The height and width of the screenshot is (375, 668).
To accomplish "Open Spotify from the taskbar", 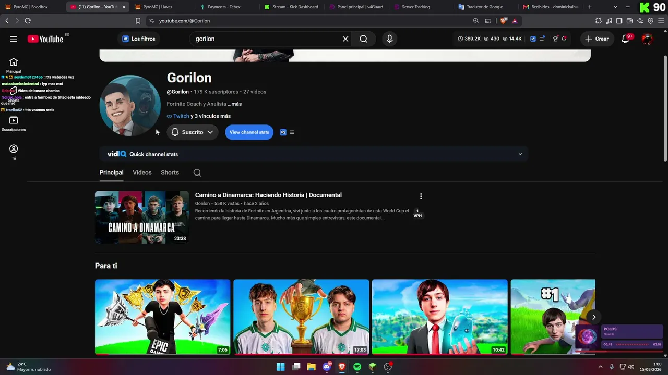I will tap(357, 367).
